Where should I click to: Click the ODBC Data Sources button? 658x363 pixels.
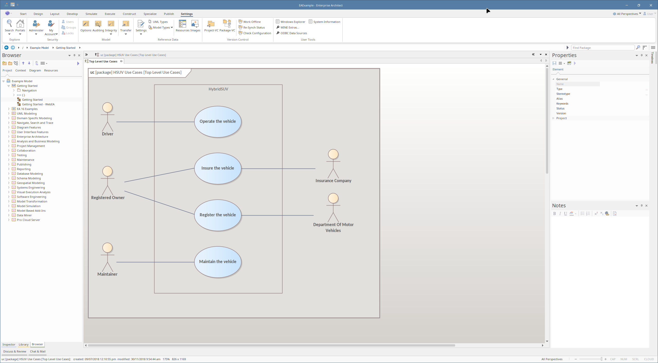294,33
